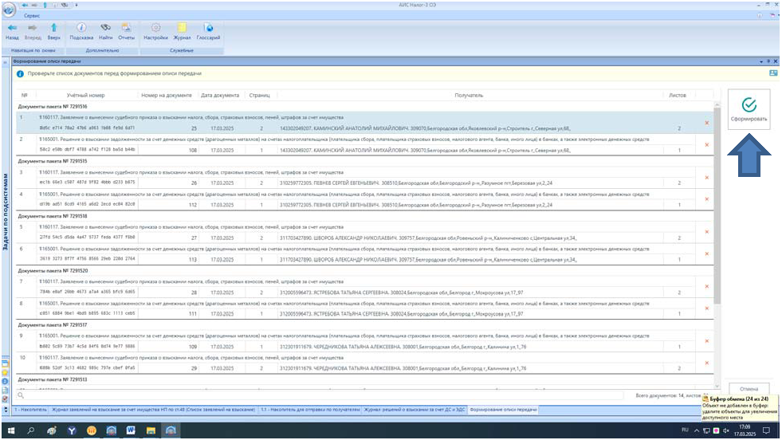This screenshot has width=782, height=440.
Task: Switch to Журнал решений о взыскании tab
Action: click(x=415, y=410)
